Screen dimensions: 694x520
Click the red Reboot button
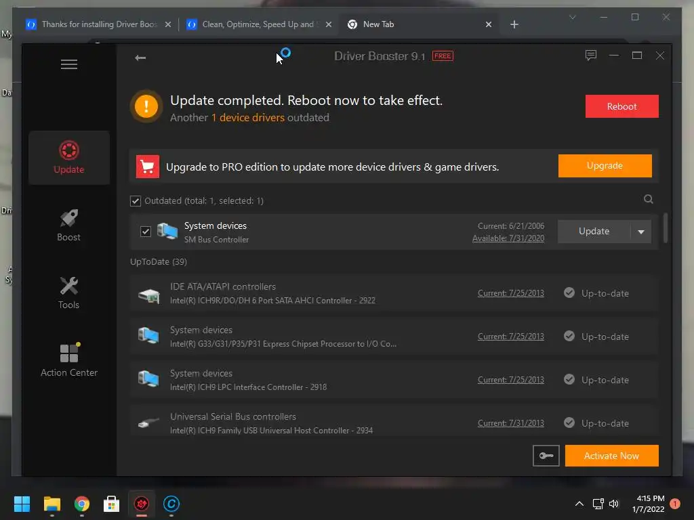click(x=622, y=106)
